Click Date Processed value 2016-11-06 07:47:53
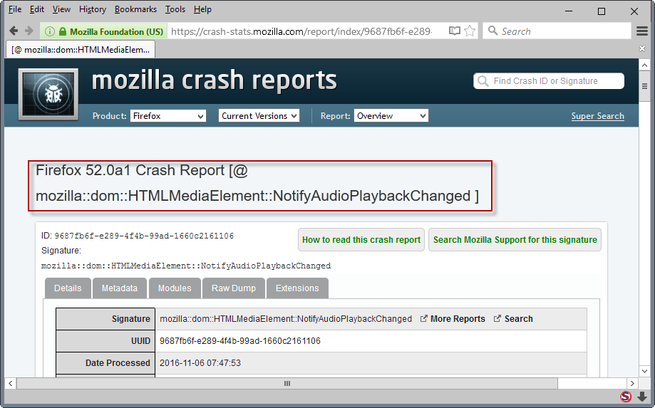 (x=200, y=363)
